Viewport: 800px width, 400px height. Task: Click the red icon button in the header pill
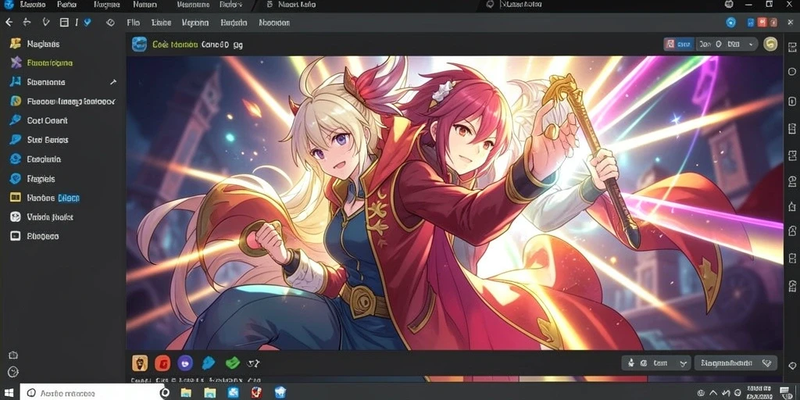point(670,45)
